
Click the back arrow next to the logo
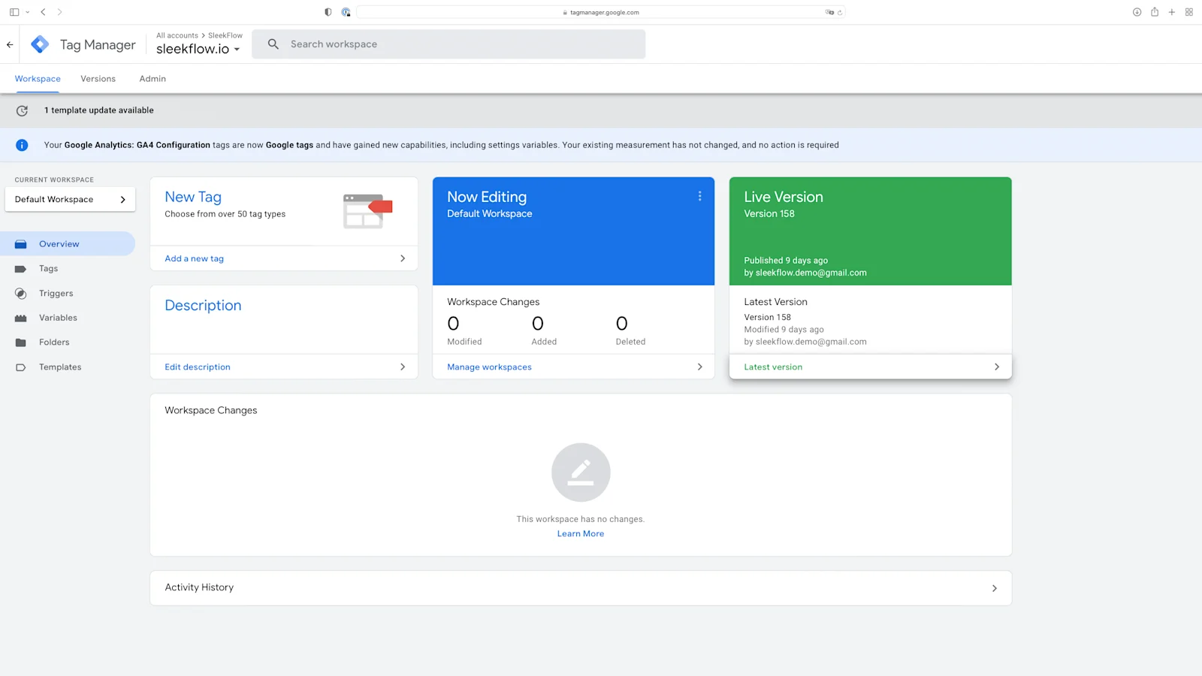[9, 44]
